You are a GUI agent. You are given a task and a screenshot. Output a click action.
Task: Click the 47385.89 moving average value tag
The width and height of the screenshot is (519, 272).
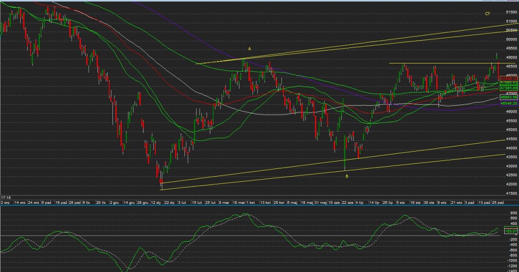coord(509,88)
